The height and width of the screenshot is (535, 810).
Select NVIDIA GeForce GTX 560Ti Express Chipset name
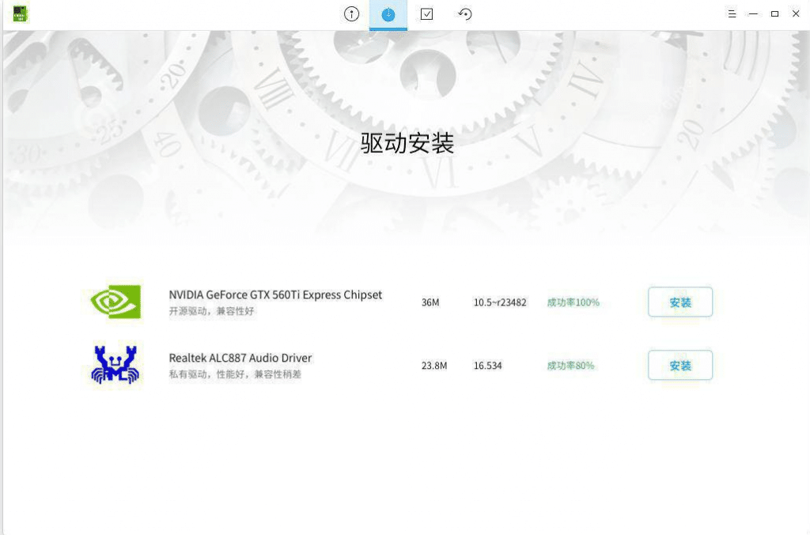pyautogui.click(x=275, y=294)
